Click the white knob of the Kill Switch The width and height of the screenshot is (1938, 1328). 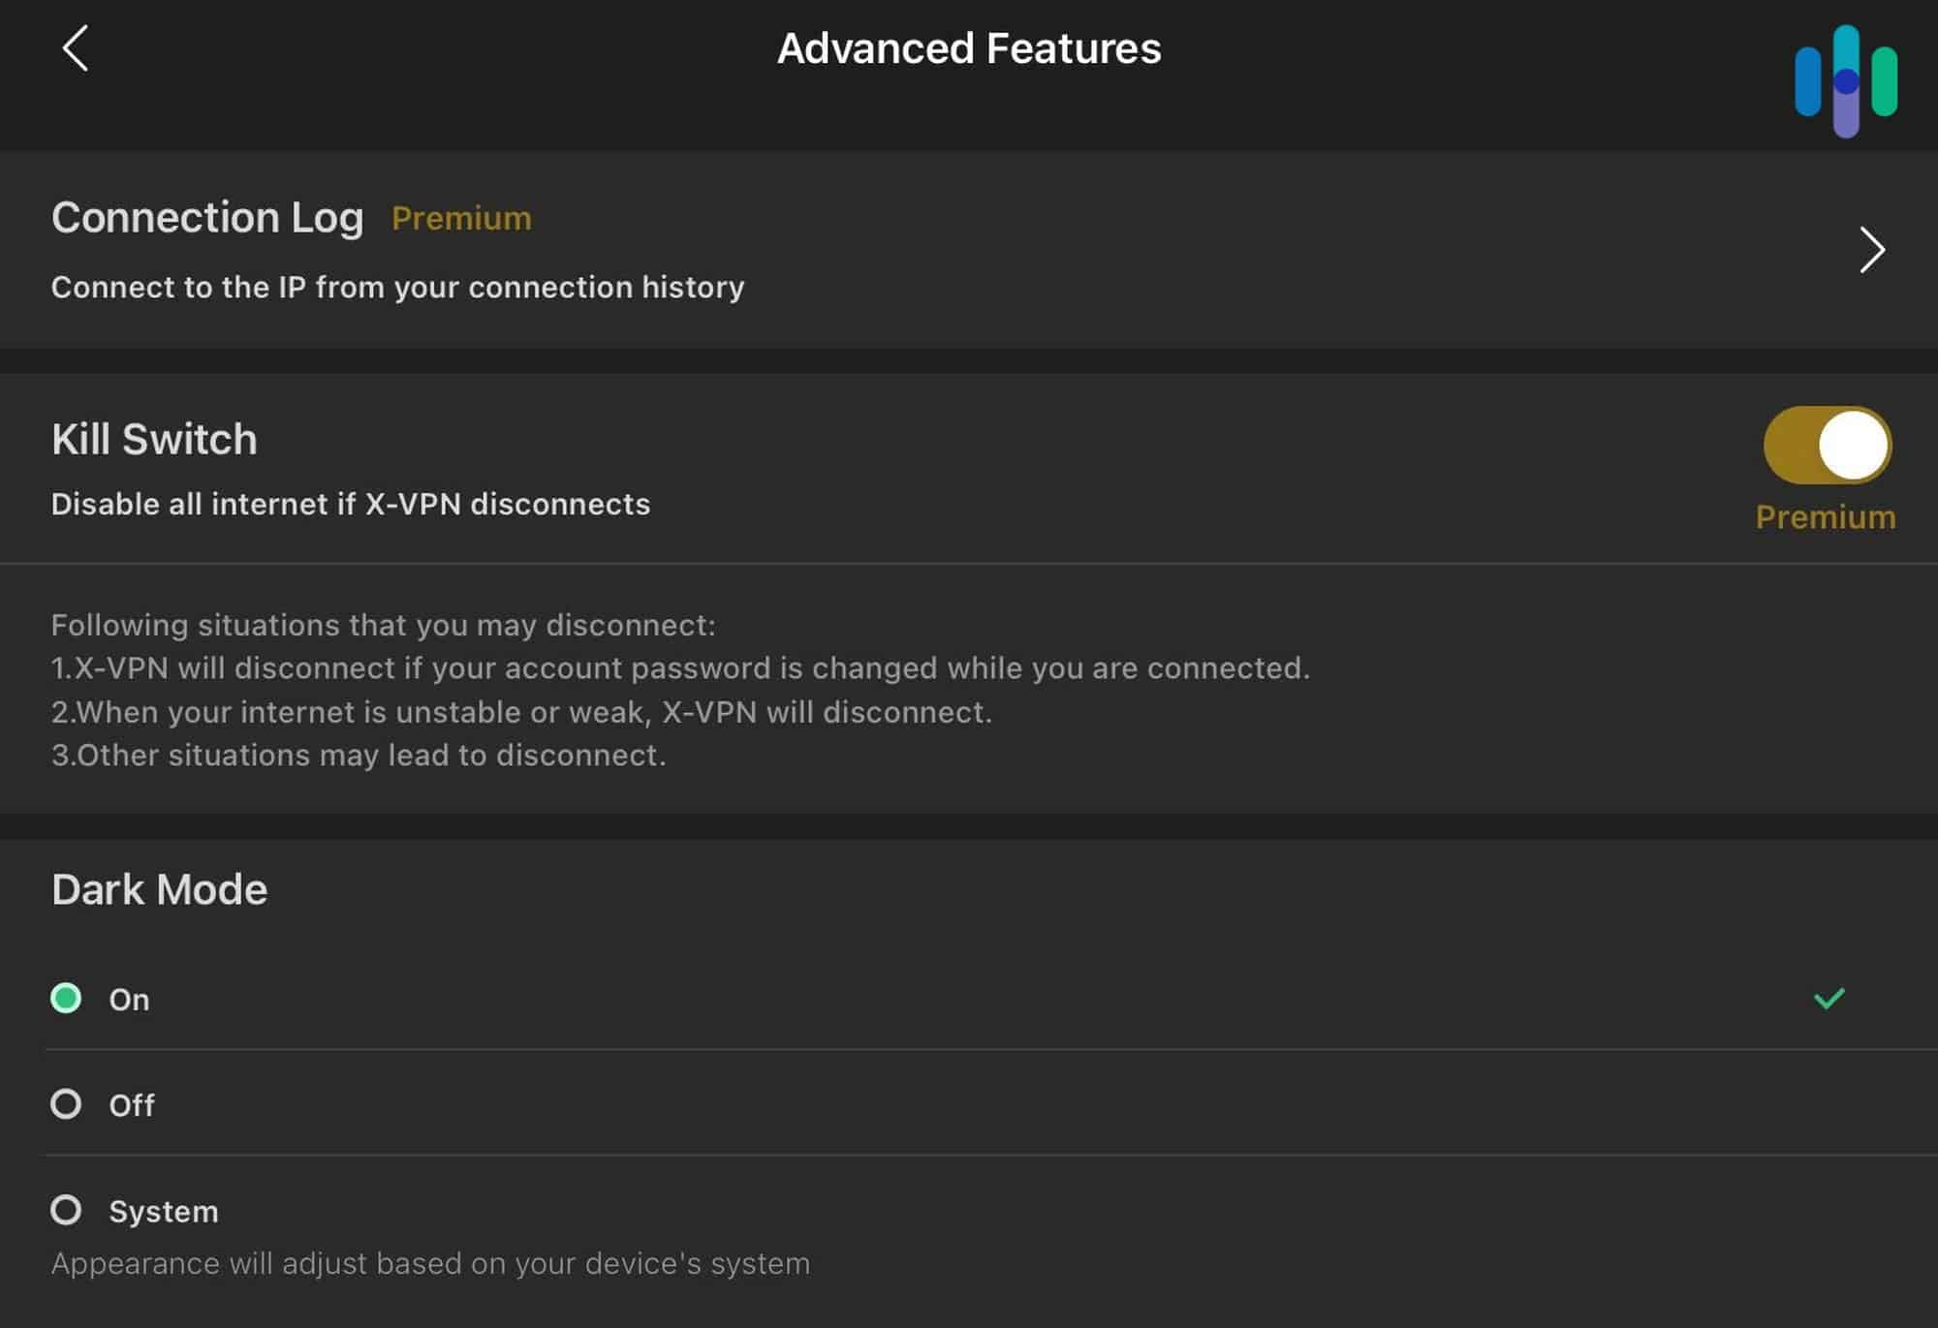point(1853,444)
